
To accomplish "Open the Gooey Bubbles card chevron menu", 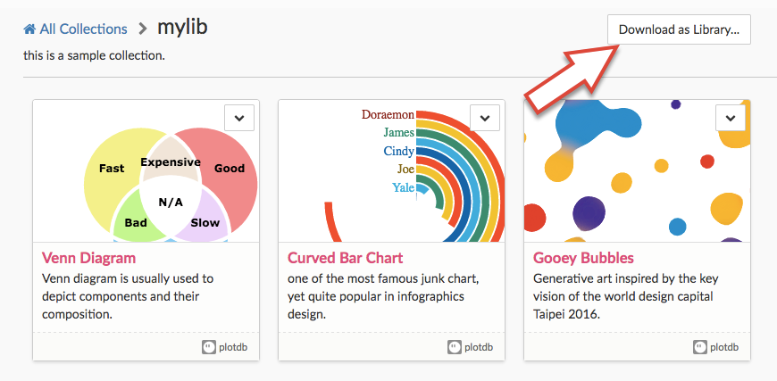I will 731,119.
